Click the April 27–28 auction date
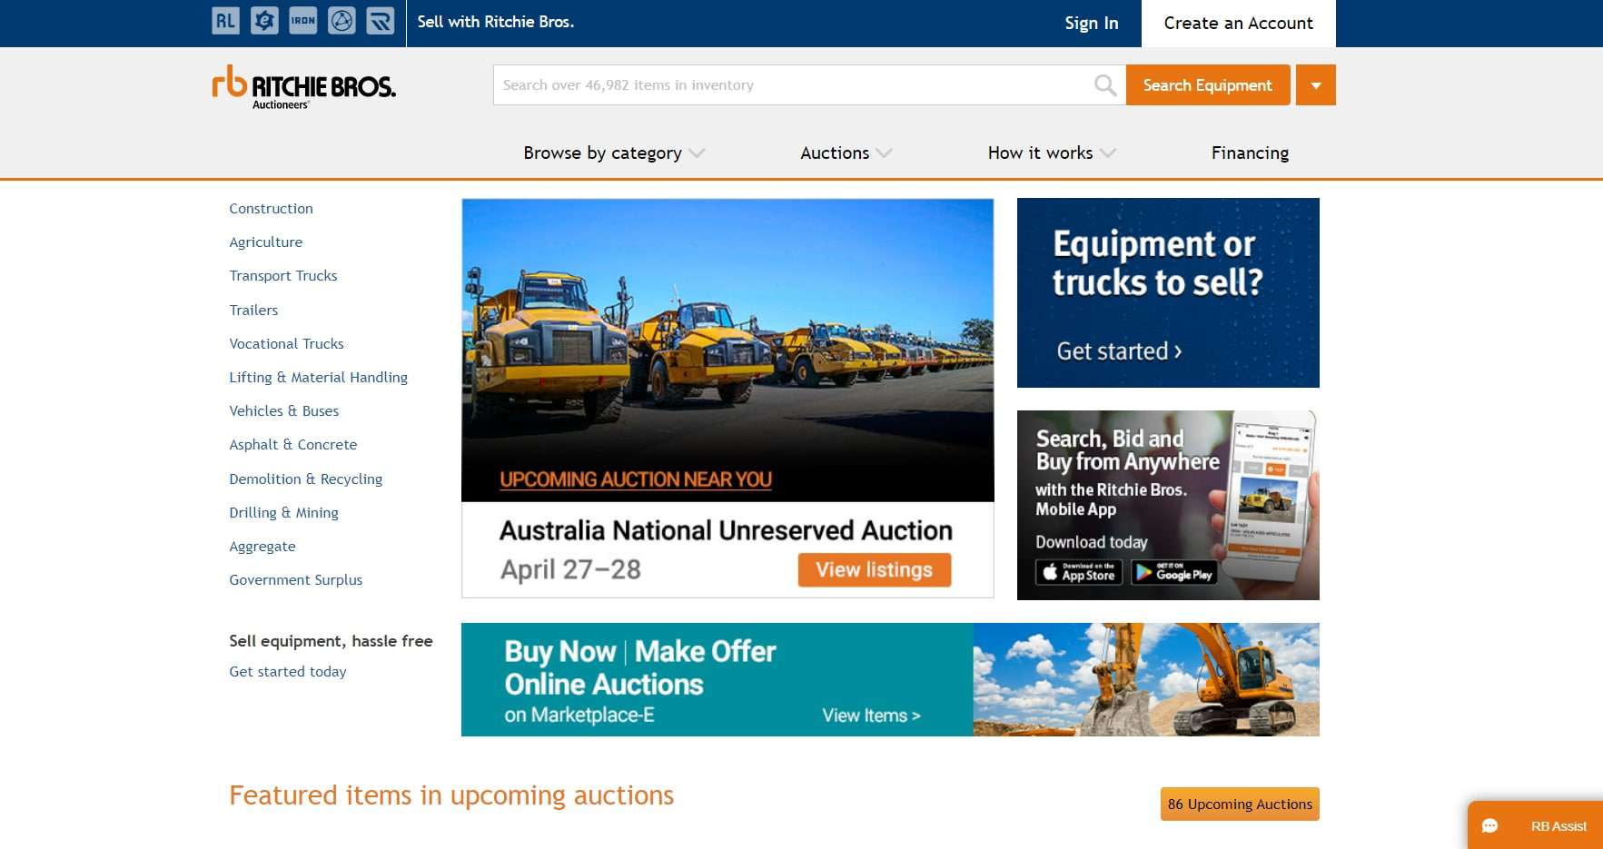The image size is (1603, 849). click(x=570, y=569)
